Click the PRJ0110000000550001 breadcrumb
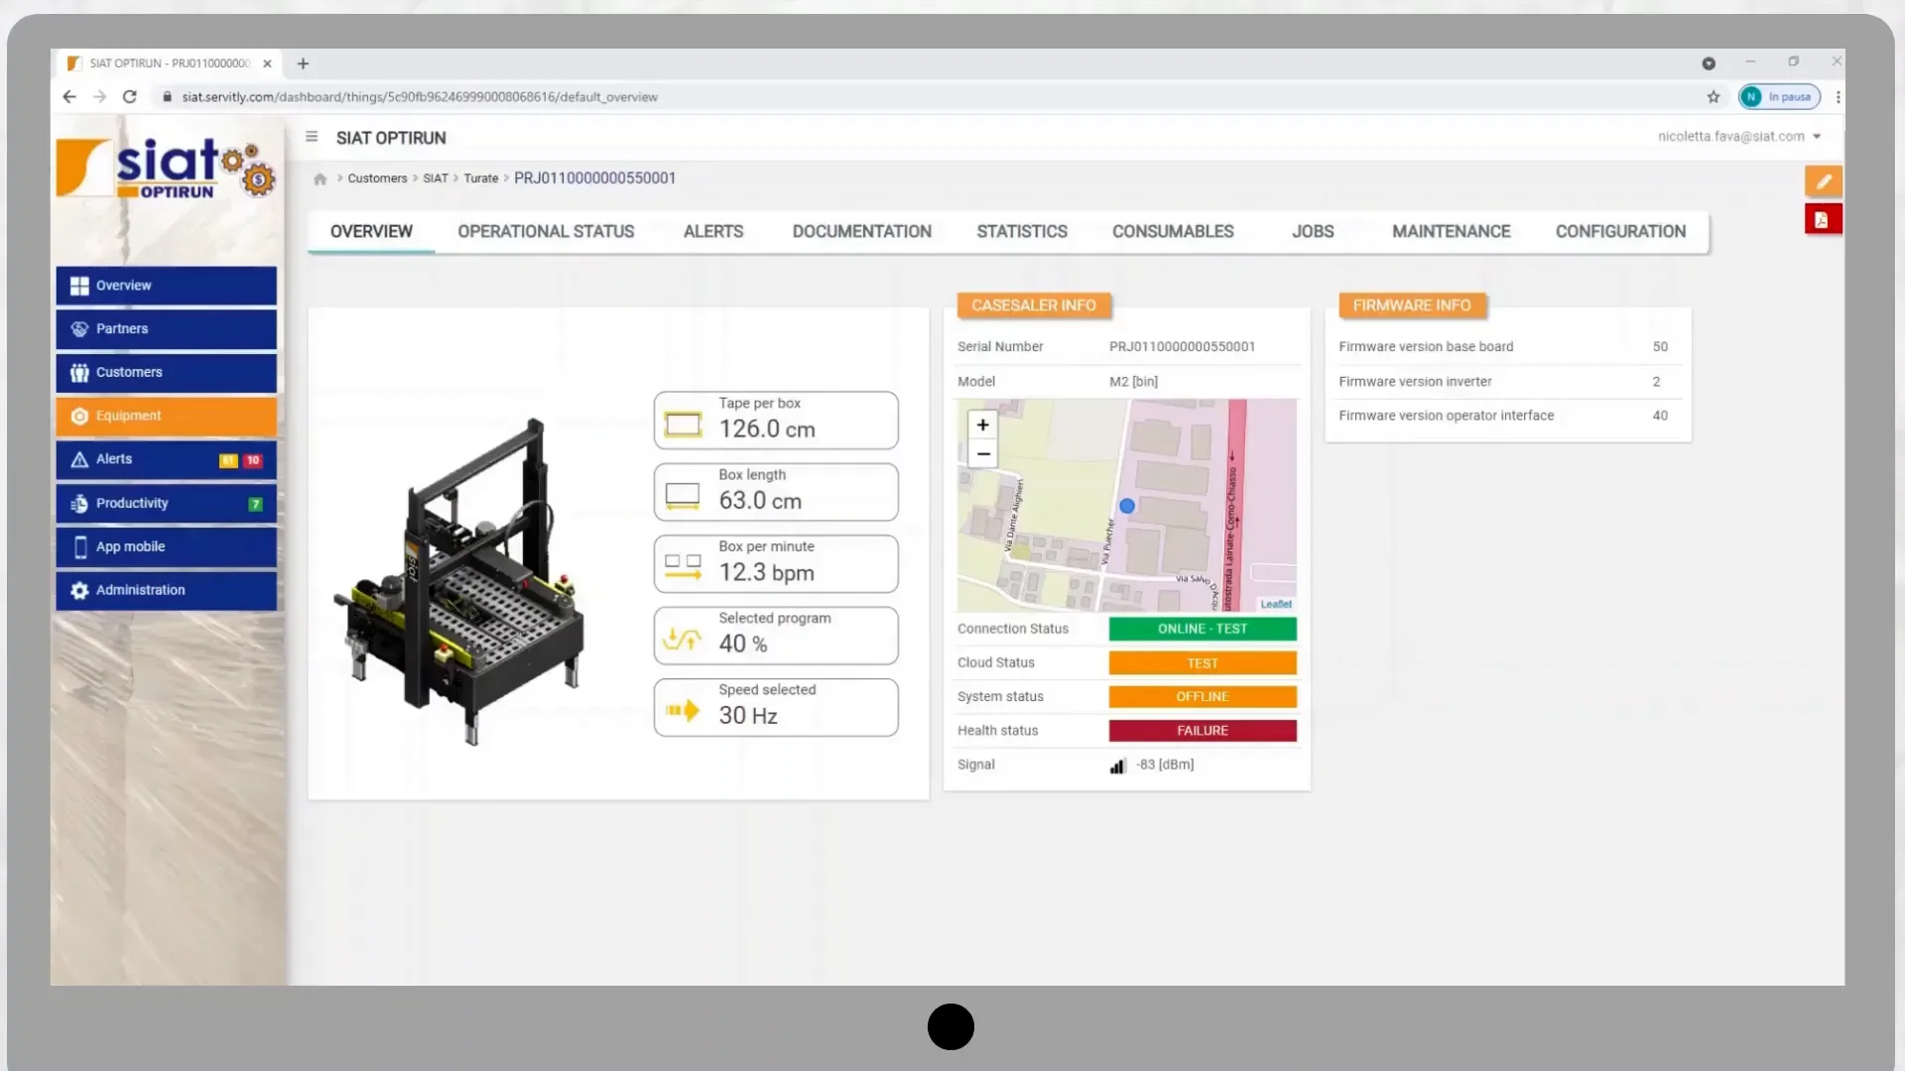Viewport: 1905px width, 1071px height. click(x=594, y=178)
